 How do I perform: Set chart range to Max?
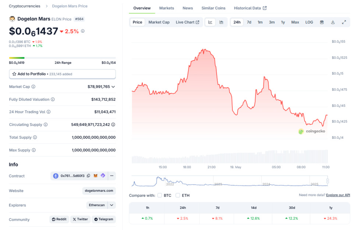(295, 22)
